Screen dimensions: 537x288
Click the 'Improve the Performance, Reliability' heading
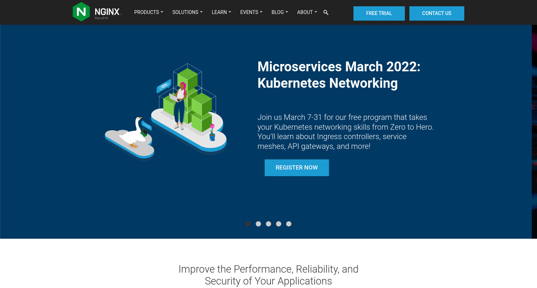pos(268,275)
